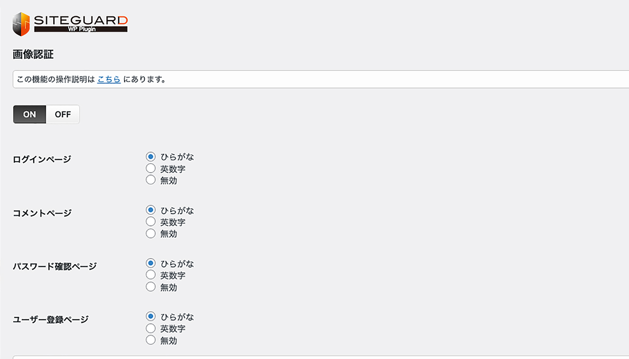The image size is (629, 359).
Task: Click the operation instructions notice banner
Action: tap(314, 79)
